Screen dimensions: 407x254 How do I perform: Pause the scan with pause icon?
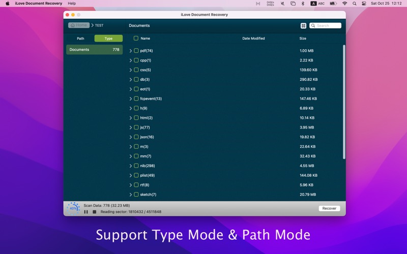(86, 212)
